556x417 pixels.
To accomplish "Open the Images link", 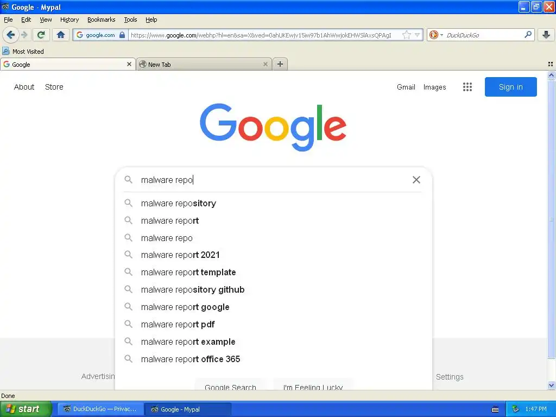I will (435, 87).
